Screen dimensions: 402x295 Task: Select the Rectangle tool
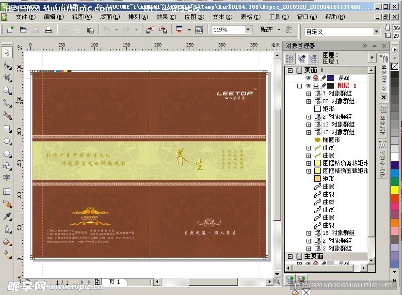point(7,129)
